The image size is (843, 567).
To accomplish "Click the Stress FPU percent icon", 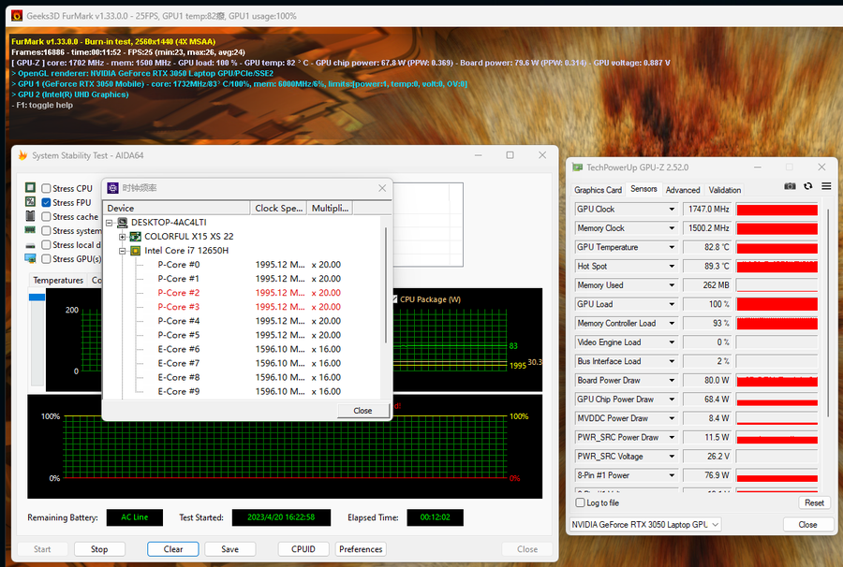I will 30,202.
